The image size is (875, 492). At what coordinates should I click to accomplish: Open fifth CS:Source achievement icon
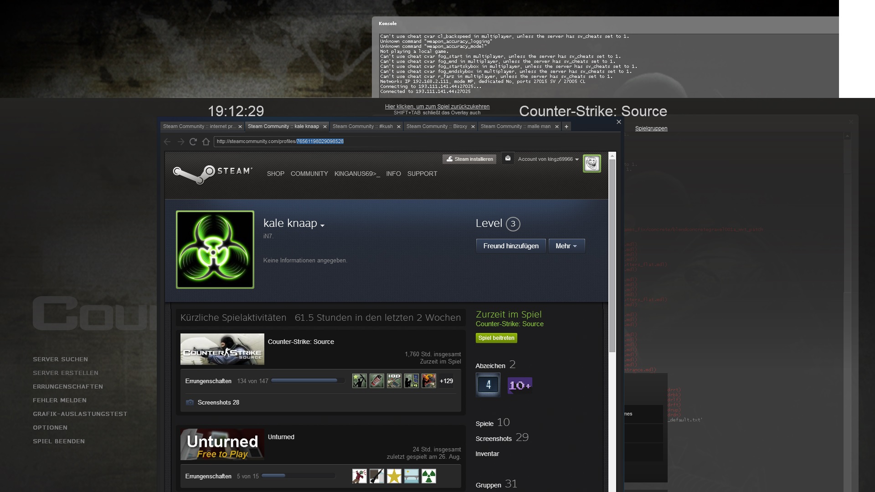point(429,381)
